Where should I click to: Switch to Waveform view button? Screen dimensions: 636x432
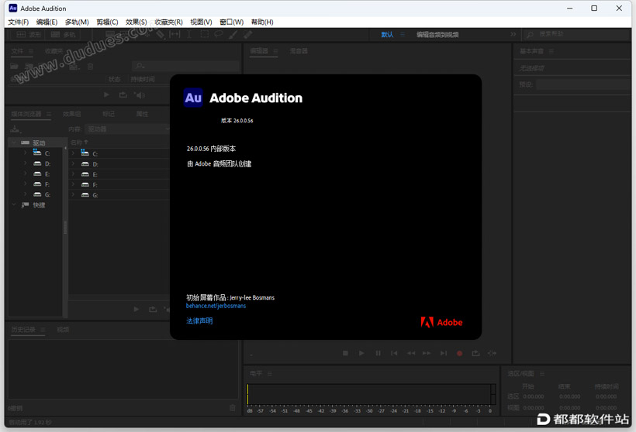pos(29,34)
